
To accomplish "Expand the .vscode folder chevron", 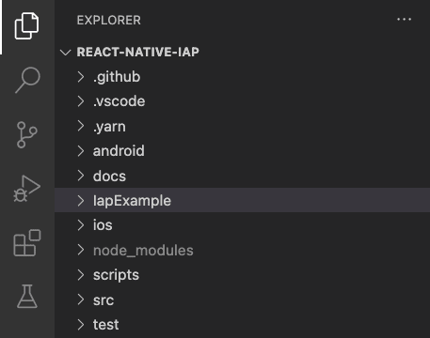I will (x=81, y=101).
